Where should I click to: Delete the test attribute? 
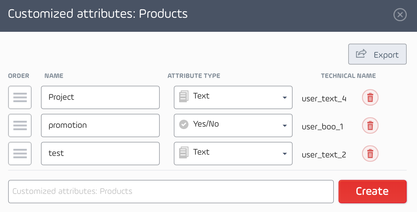click(370, 154)
